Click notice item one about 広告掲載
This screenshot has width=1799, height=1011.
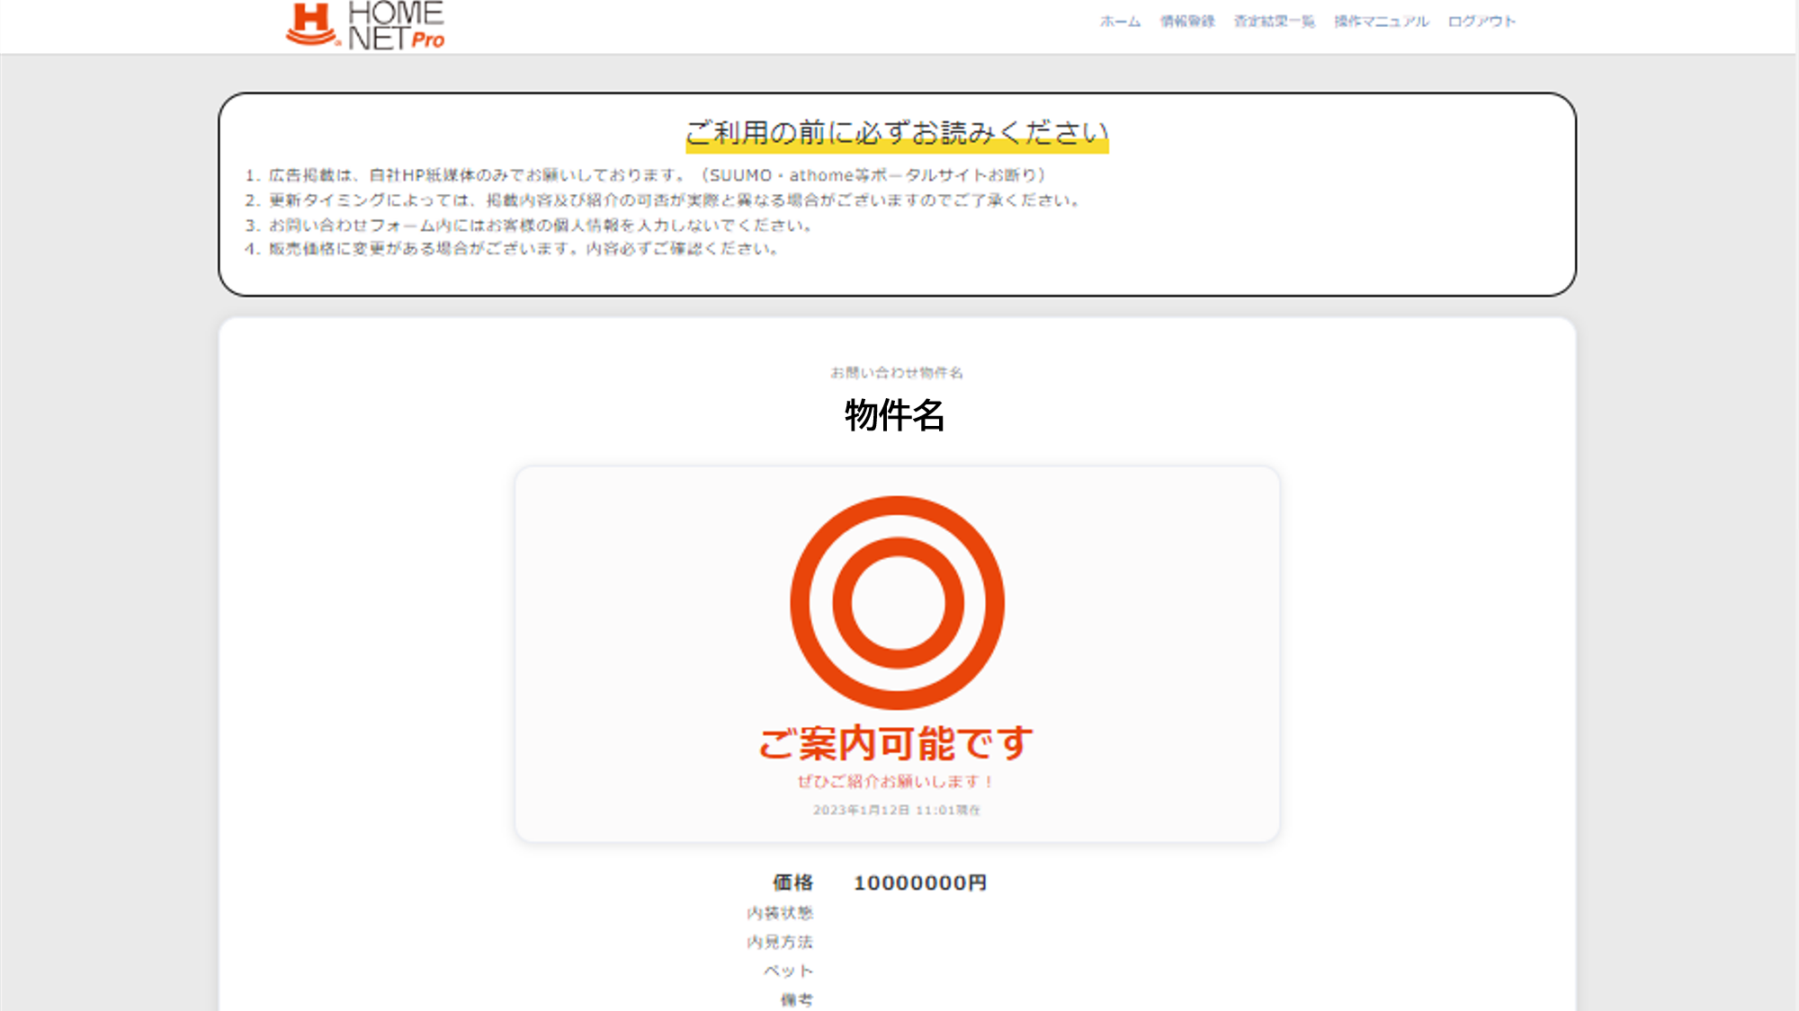tap(644, 175)
